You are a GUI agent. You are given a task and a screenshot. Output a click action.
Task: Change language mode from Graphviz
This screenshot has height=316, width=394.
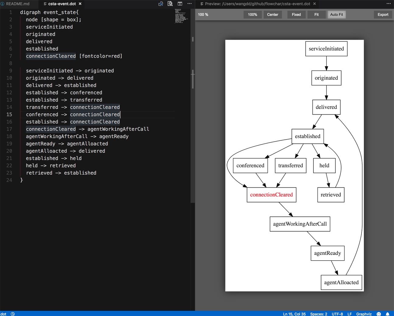pyautogui.click(x=364, y=314)
